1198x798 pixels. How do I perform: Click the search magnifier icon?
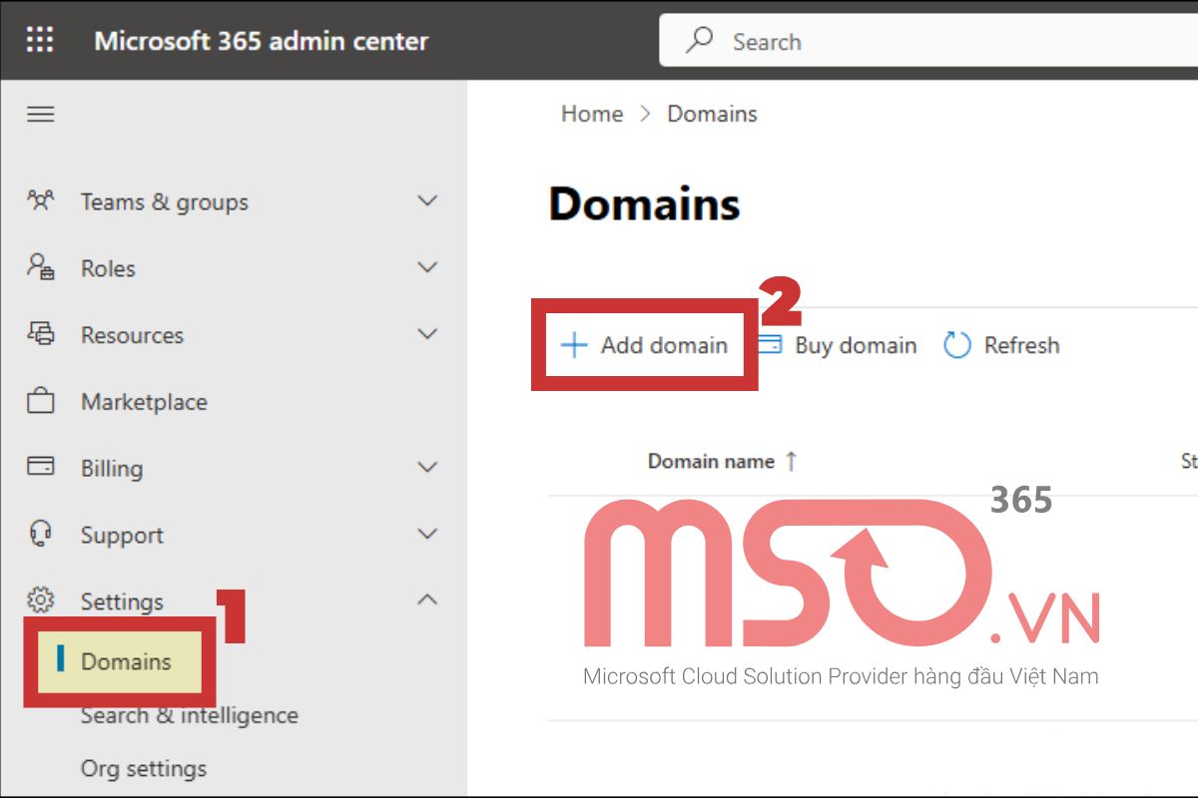click(701, 40)
